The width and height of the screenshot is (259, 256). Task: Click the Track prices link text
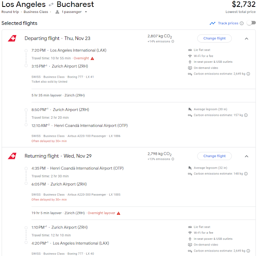click(228, 23)
